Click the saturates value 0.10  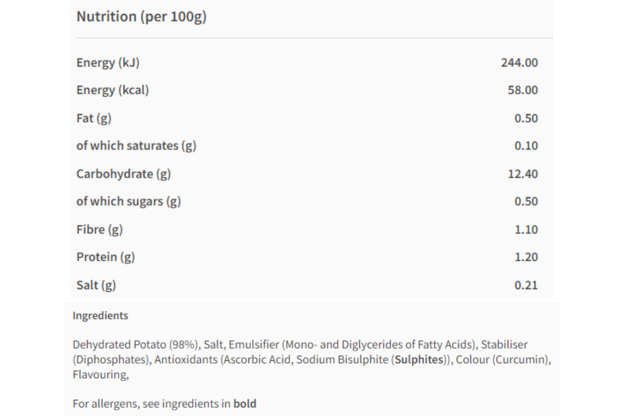526,146
